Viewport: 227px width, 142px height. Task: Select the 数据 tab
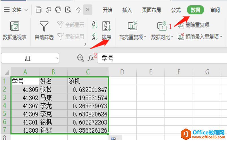pos(195,10)
